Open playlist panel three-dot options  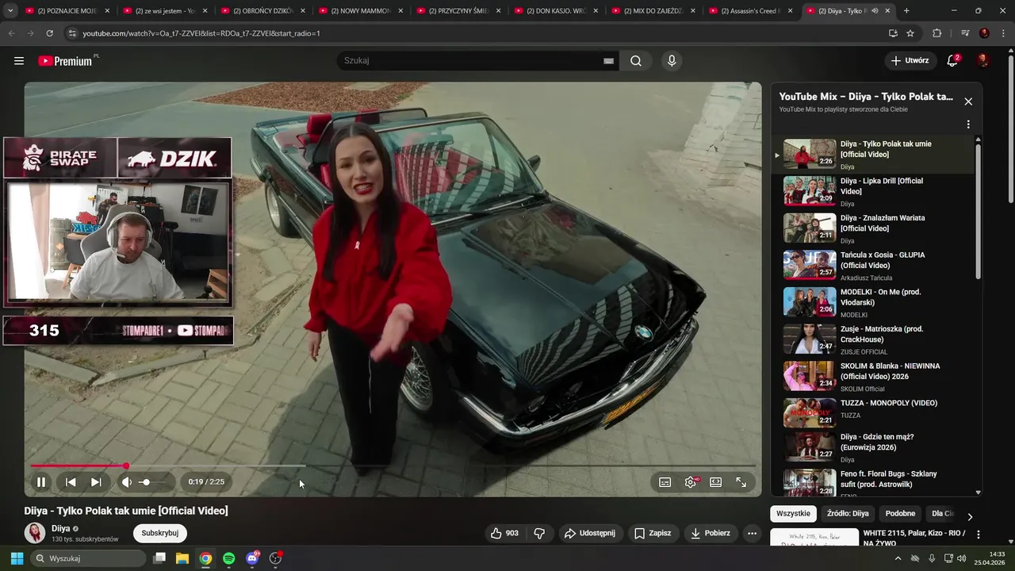968,125
